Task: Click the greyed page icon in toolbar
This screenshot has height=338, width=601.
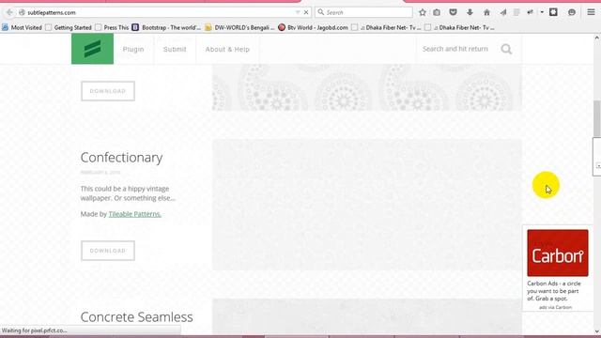Action: click(516, 12)
